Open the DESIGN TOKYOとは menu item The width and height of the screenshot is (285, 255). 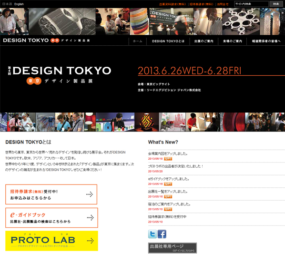168,41
